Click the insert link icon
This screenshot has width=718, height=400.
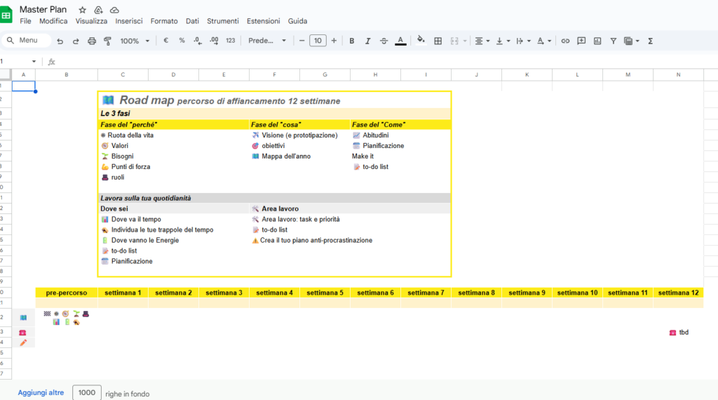click(x=565, y=41)
